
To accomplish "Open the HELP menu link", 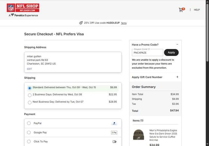I will pyautogui.click(x=197, y=10).
